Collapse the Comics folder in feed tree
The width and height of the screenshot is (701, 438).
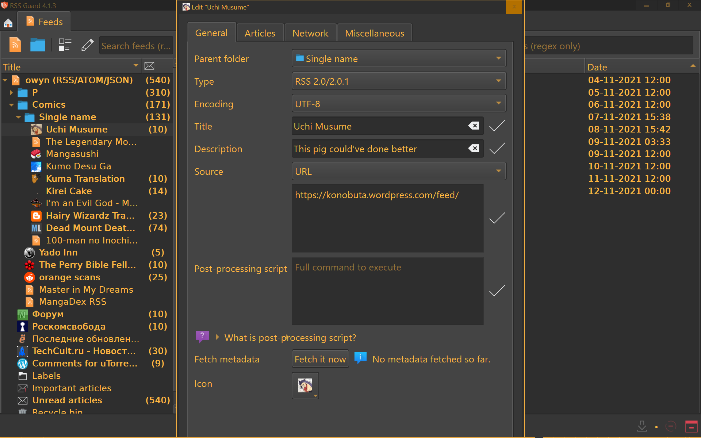[x=11, y=105]
